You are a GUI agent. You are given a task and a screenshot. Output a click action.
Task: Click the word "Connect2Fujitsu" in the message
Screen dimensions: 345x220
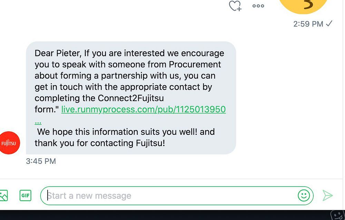[x=131, y=98]
